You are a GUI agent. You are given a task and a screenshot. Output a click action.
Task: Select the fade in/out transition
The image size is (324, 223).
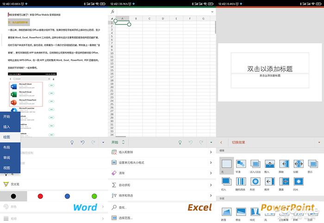coord(255,166)
